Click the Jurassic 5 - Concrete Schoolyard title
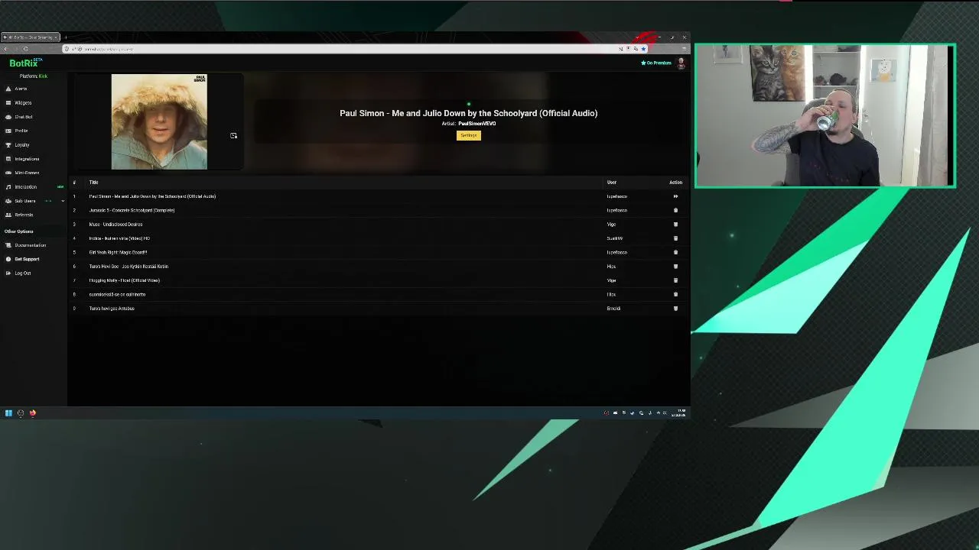 132,210
